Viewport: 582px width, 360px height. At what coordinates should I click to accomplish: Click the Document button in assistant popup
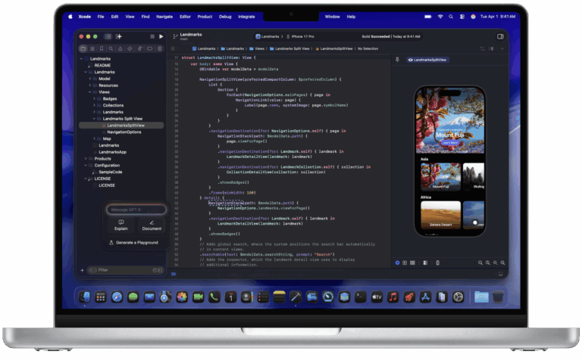[x=152, y=225]
